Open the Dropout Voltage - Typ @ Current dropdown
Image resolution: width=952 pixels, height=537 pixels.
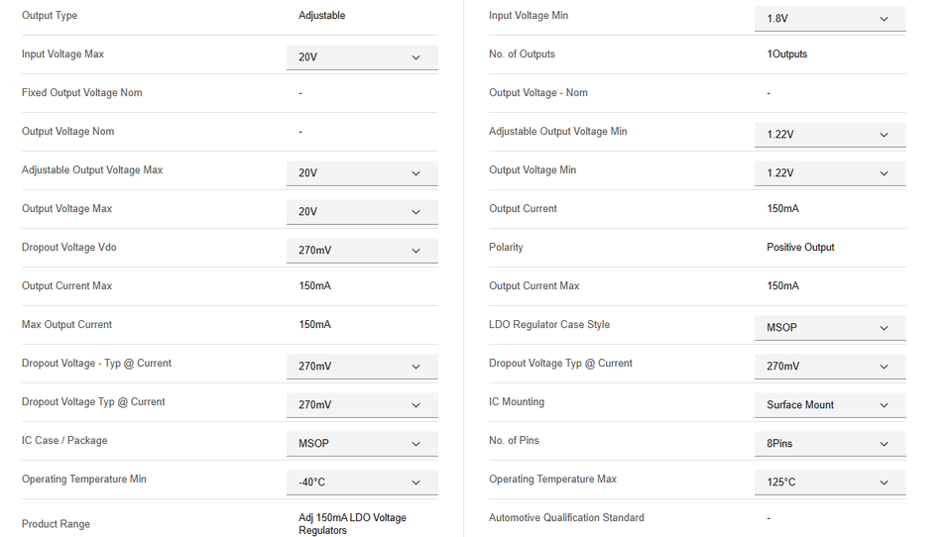pos(362,367)
